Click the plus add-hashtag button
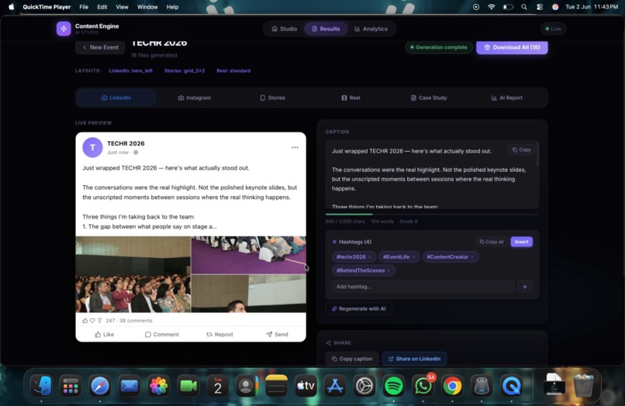 [x=525, y=287]
